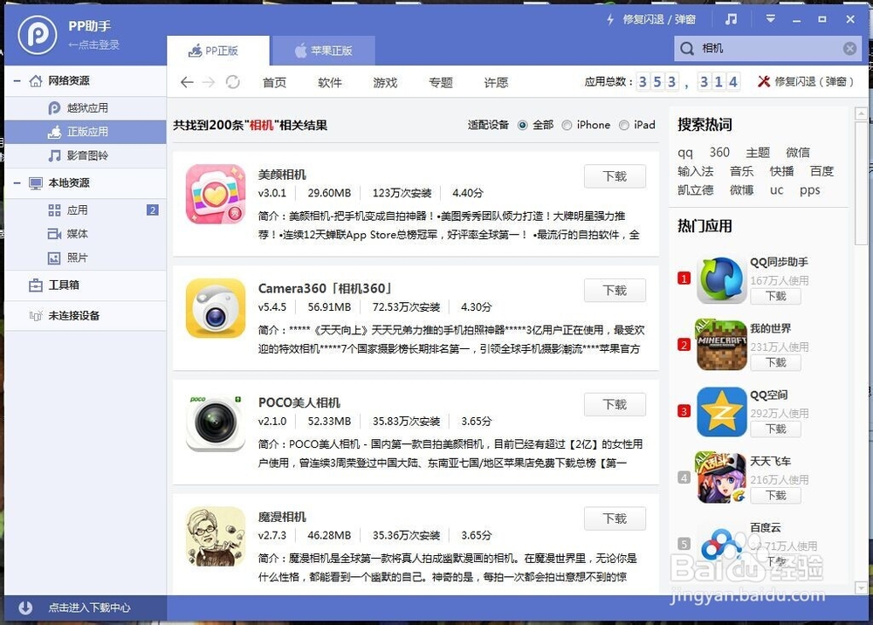Click hot search term 微信

tap(798, 153)
